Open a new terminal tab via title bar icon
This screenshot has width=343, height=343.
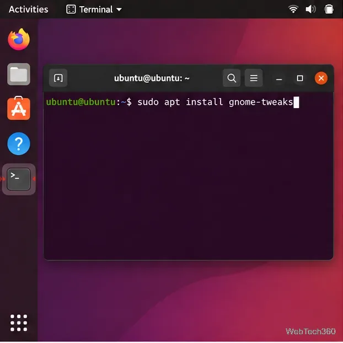point(58,78)
